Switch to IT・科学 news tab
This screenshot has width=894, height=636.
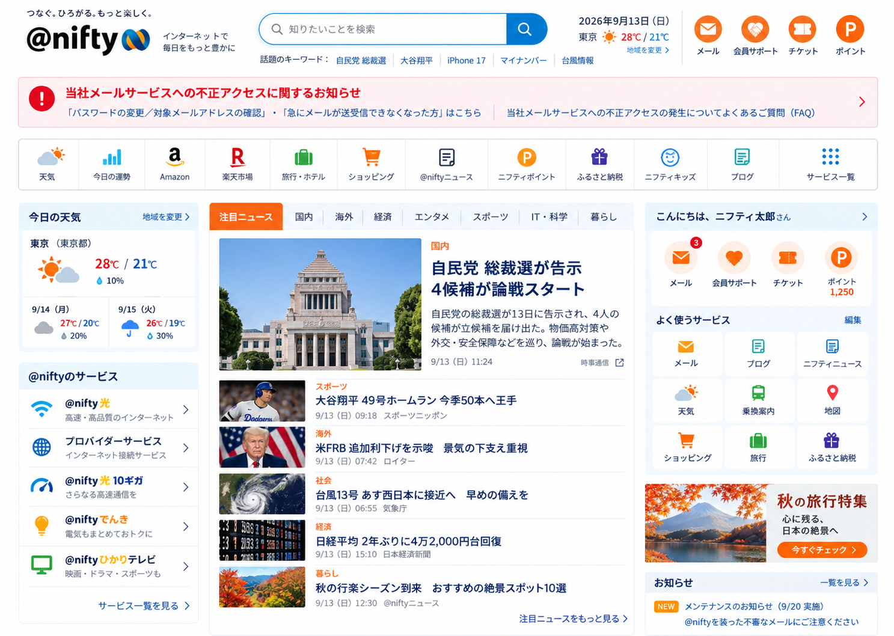click(549, 217)
